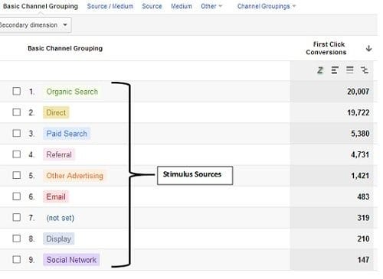Switch to Source / Medium dimension tab
Image resolution: width=383 pixels, height=279 pixels.
pos(110,6)
